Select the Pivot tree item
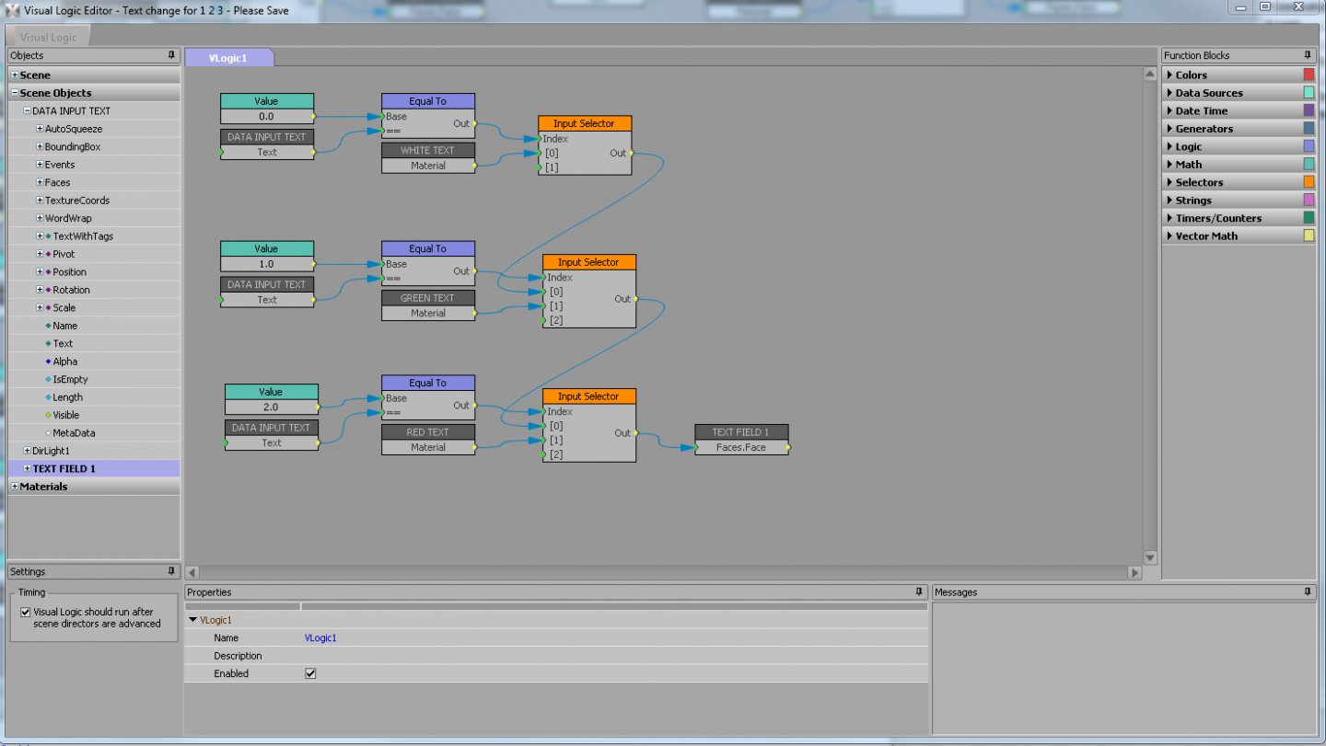This screenshot has height=746, width=1326. click(x=64, y=254)
